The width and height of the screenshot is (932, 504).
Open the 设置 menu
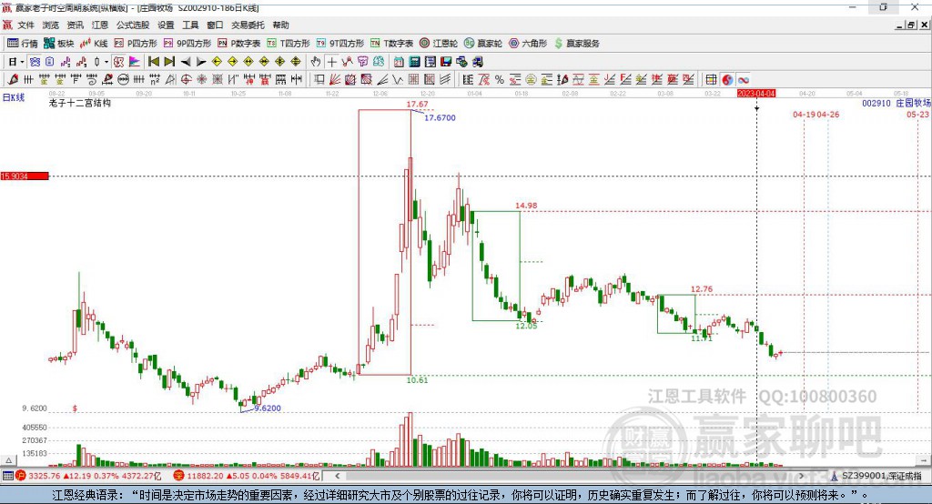(x=166, y=25)
